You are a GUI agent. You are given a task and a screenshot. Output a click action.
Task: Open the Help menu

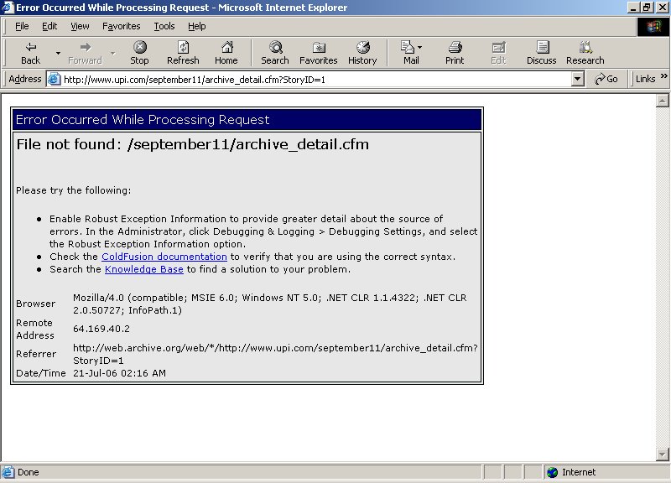pyautogui.click(x=197, y=26)
